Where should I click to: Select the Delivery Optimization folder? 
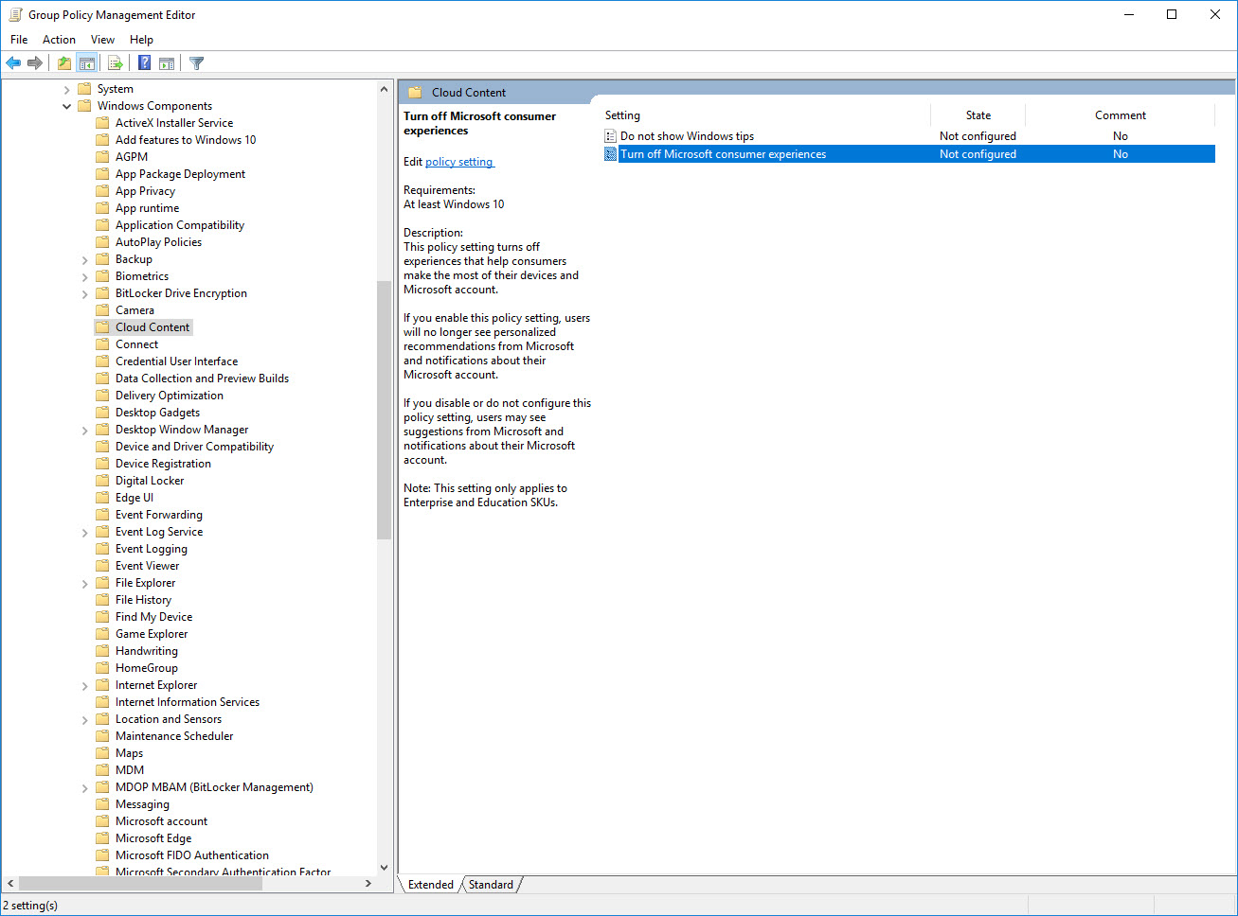click(x=170, y=396)
